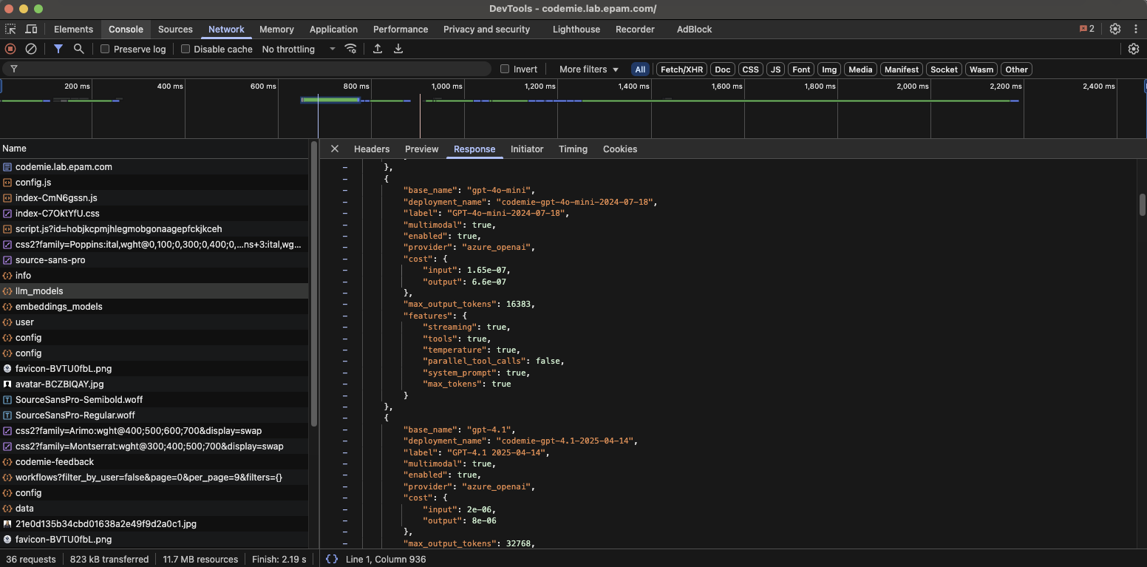Show only Fetch/XHR requests
Screen dimensions: 1147x567
tap(681, 69)
